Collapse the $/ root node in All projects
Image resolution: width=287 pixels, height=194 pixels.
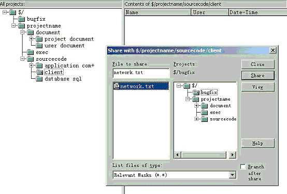tap(5, 12)
